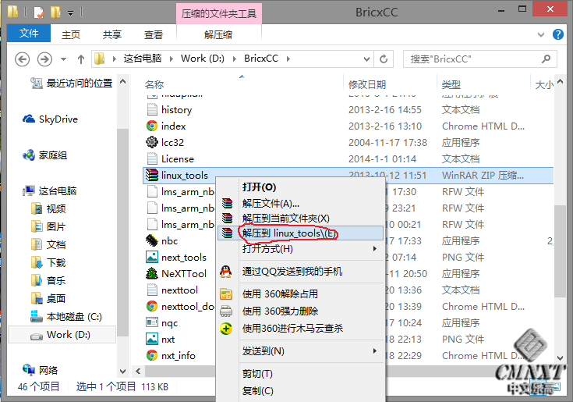Click the Forward navigation button
This screenshot has width=573, height=402.
[44, 59]
